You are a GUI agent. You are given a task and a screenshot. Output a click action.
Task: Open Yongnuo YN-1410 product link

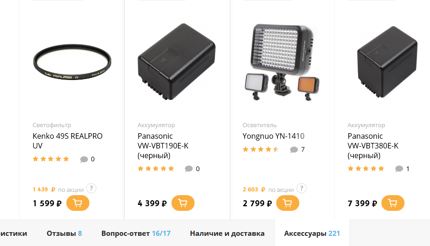pyautogui.click(x=273, y=136)
